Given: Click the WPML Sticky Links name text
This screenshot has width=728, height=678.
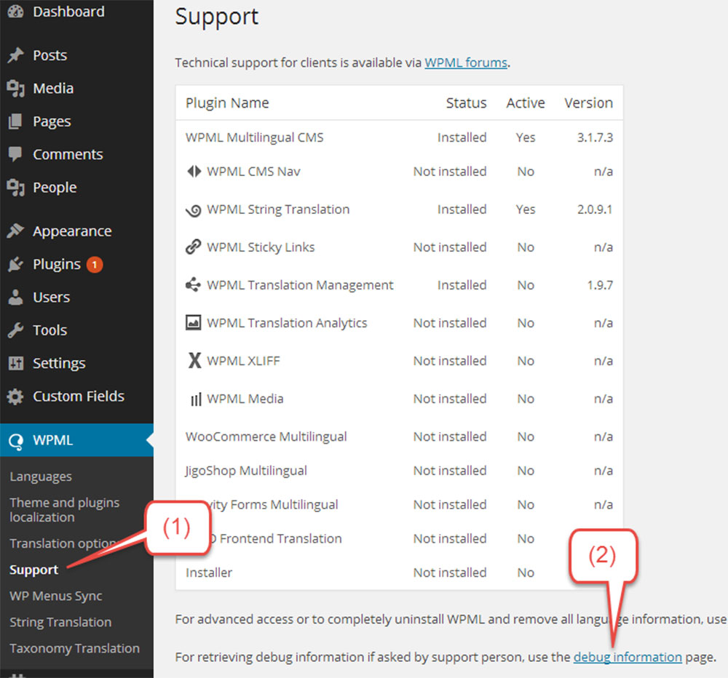Looking at the screenshot, I should (x=261, y=247).
